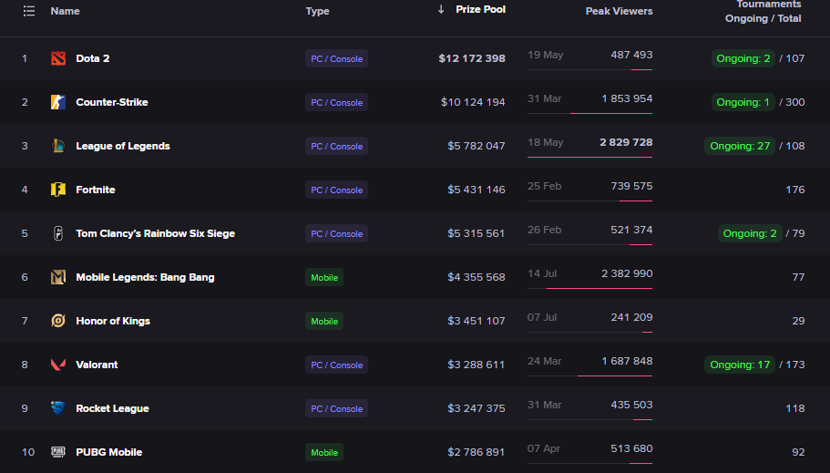Click the Valorant game logo
Screen dimensions: 830x473
tap(58, 365)
